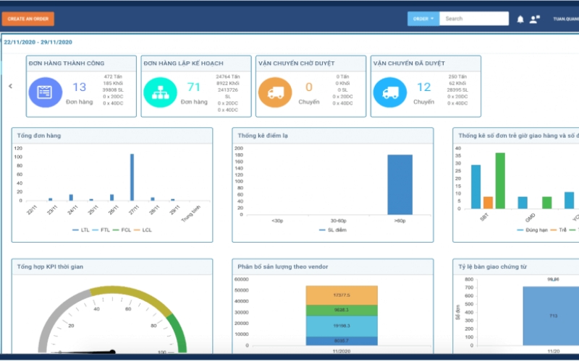
Task: Click the orange 17377.5 vendor segment
Action: 342,295
